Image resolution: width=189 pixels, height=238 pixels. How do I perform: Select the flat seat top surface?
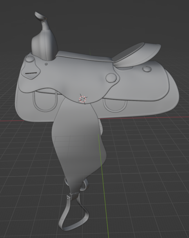coord(85,56)
